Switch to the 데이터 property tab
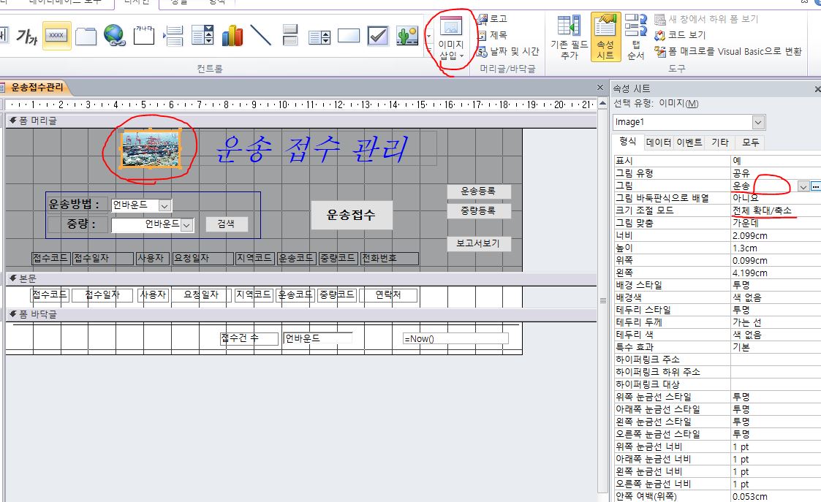This screenshot has height=502, width=821. tap(658, 143)
